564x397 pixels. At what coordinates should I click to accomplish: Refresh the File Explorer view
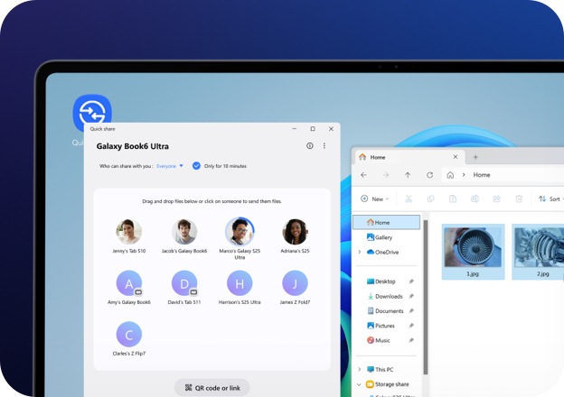429,175
